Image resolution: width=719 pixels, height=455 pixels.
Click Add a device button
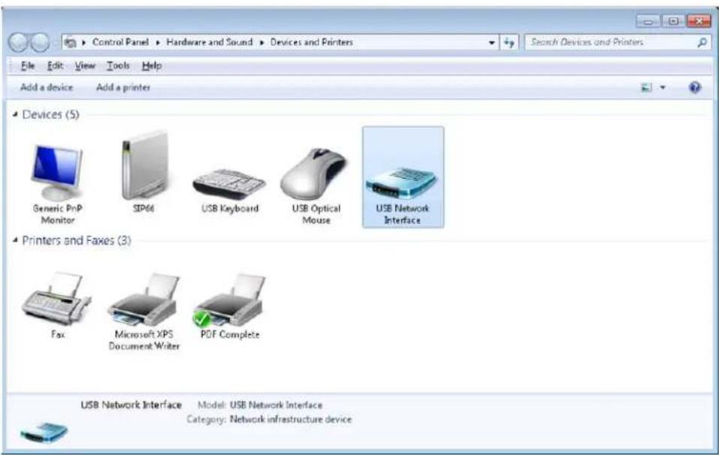(x=47, y=87)
